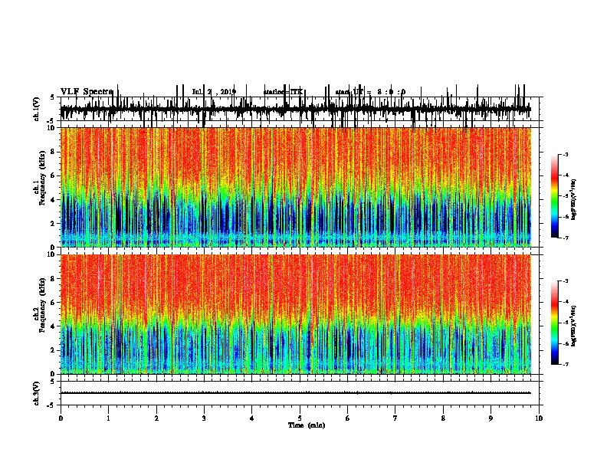Click the '6' kHz tick of ch.1 spectrogram
The width and height of the screenshot is (607, 469).
pos(54,175)
